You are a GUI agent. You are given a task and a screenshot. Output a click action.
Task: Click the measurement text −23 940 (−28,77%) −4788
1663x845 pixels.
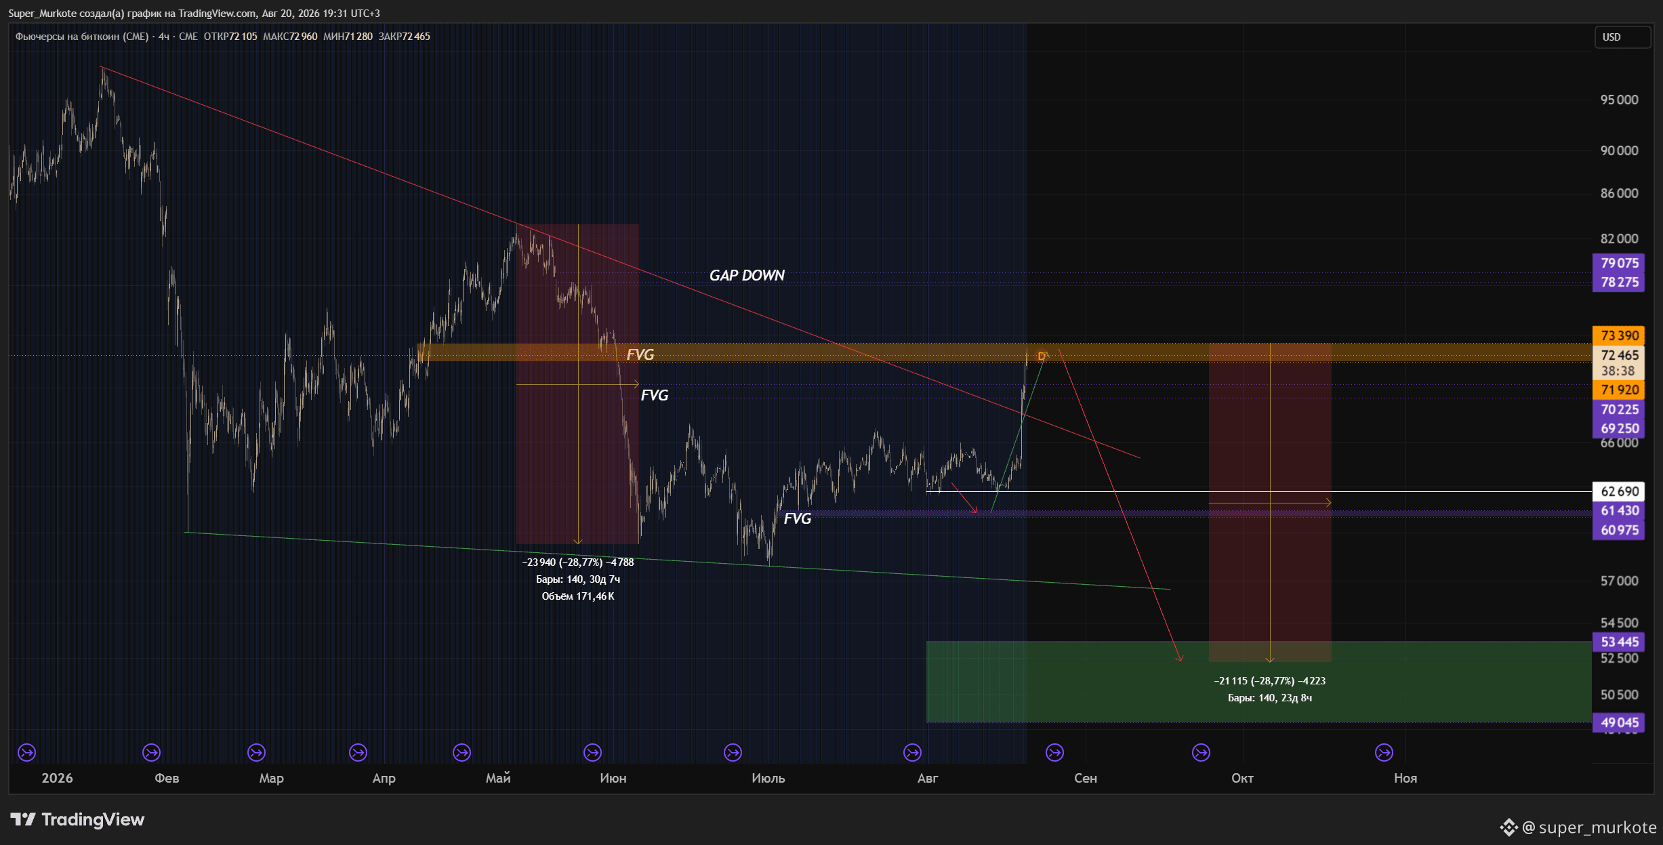[x=578, y=562]
